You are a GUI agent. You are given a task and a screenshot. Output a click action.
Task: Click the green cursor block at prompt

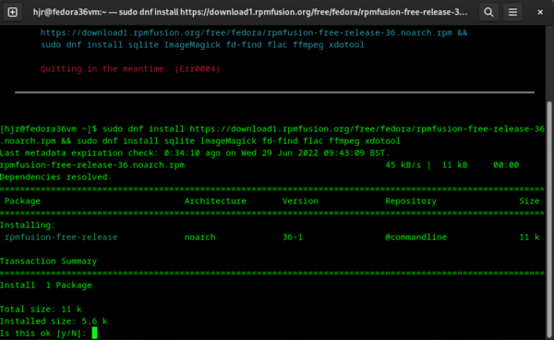pyautogui.click(x=94, y=333)
